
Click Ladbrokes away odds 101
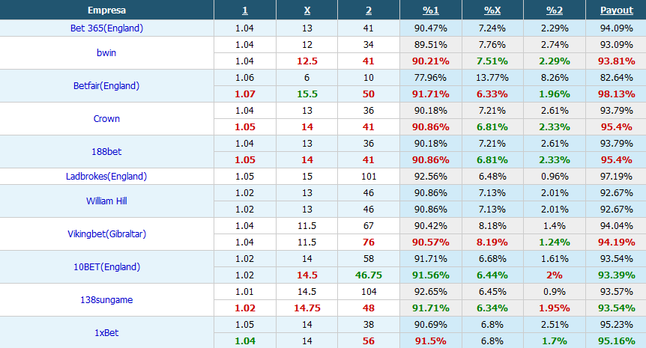pos(368,177)
